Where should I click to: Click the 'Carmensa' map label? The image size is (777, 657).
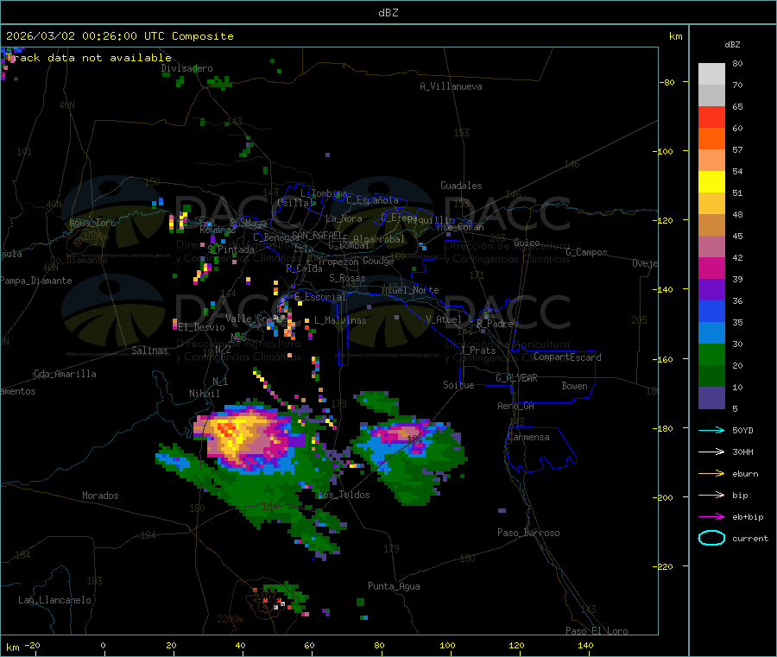pos(528,437)
